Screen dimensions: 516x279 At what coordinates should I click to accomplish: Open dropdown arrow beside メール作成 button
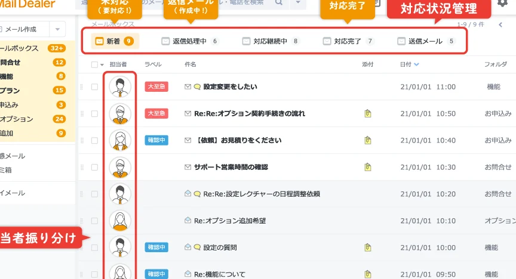(x=57, y=30)
